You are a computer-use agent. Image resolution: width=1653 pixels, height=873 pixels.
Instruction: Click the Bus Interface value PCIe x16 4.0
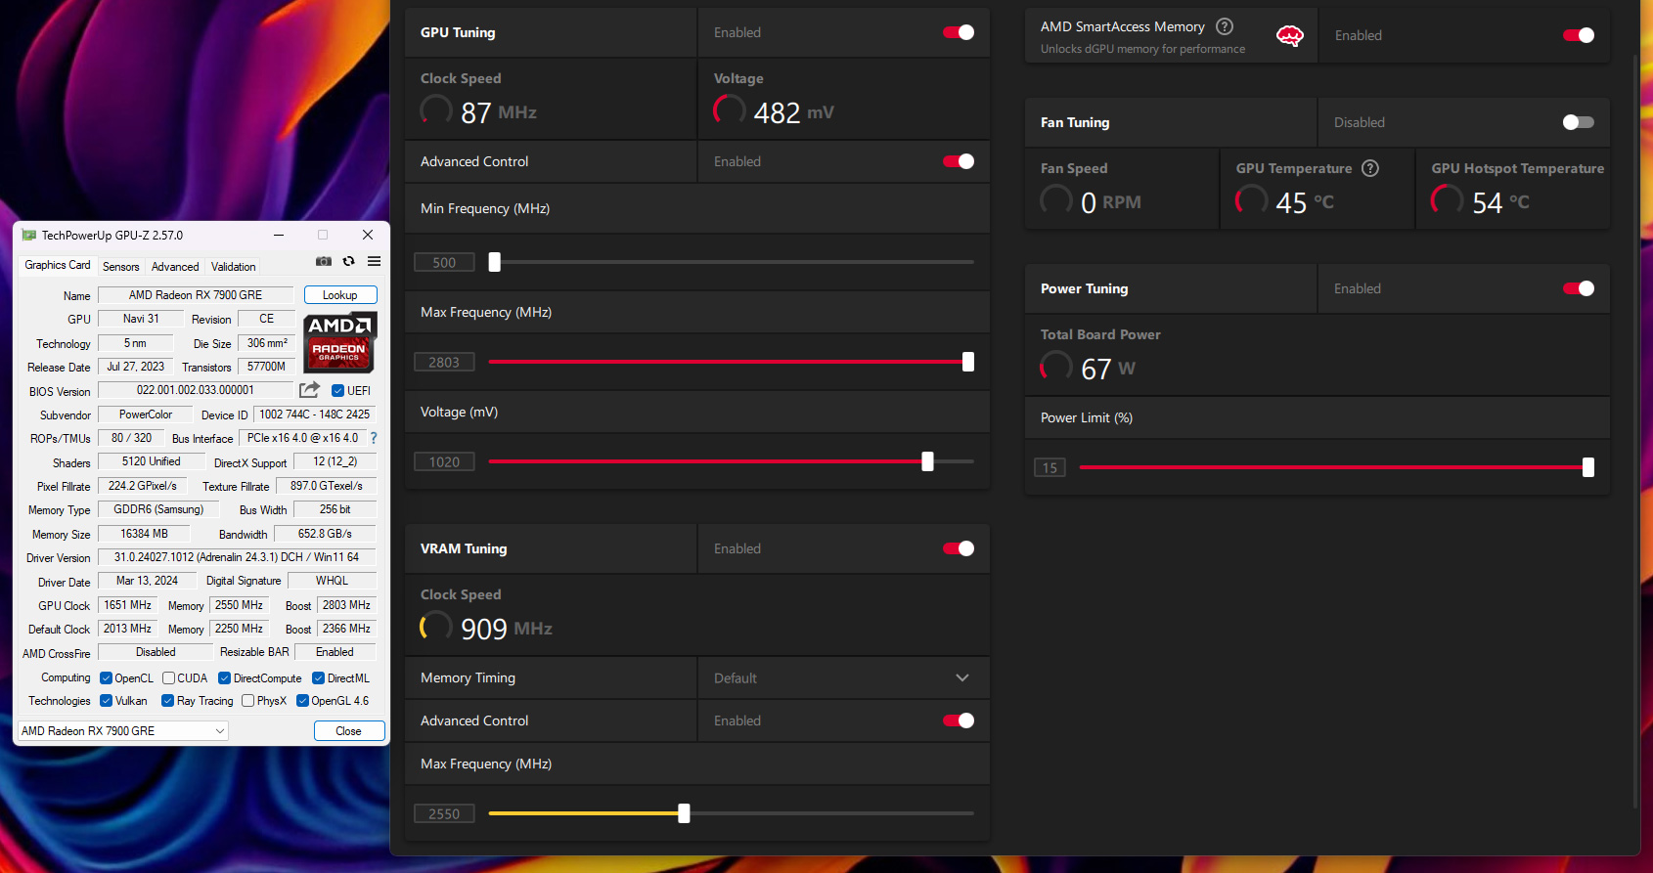(302, 438)
